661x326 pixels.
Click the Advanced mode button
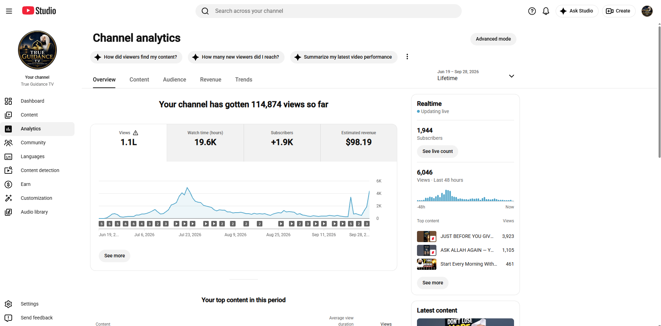click(x=493, y=39)
